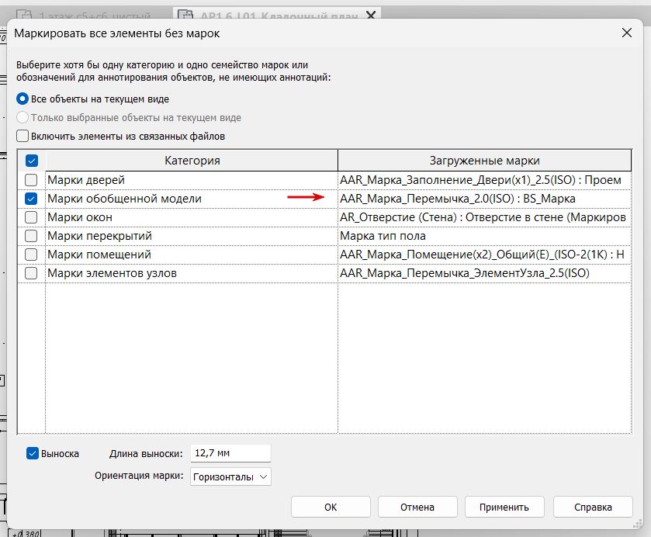The width and height of the screenshot is (651, 537).
Task: Toggle the 'Выноска' leader checkbox
Action: [33, 453]
